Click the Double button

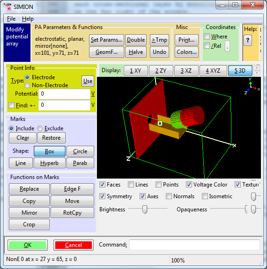136,40
